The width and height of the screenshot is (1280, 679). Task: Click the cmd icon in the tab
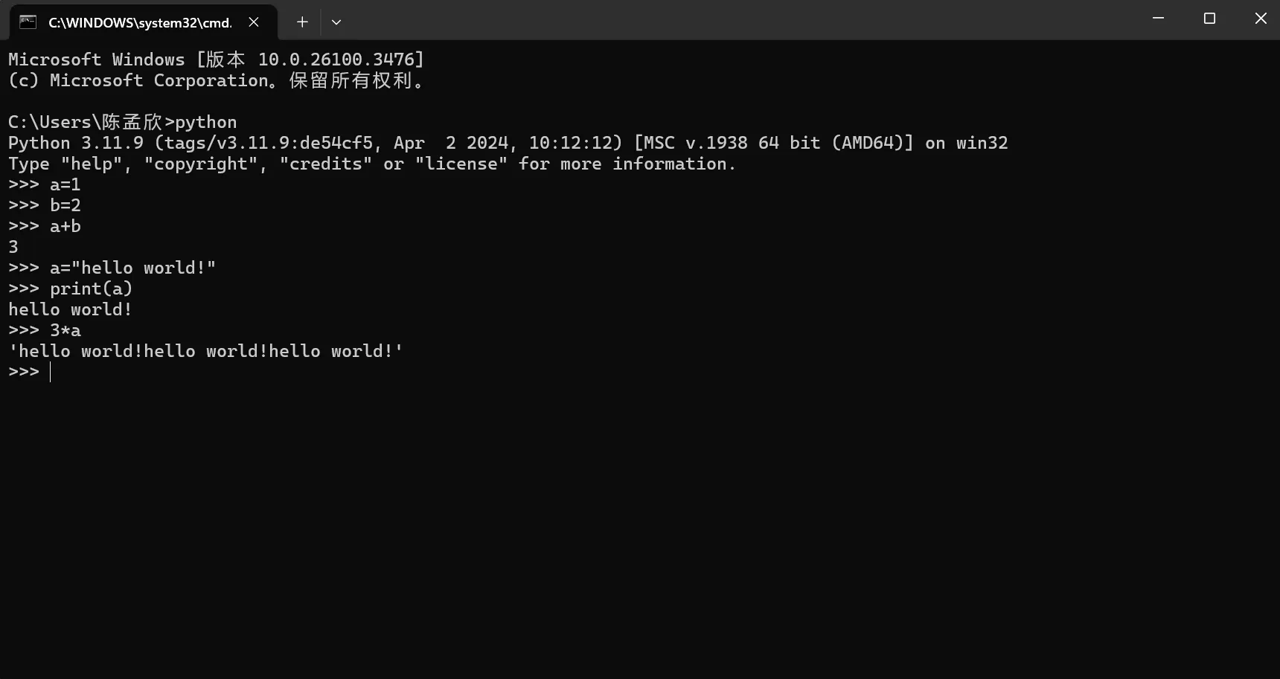point(28,22)
